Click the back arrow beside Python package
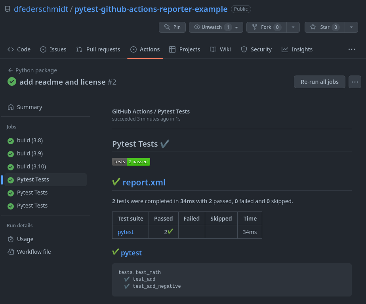Screen dimensions: 366x304 pos(10,70)
